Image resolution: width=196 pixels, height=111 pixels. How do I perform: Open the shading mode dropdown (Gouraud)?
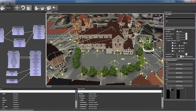10,8
